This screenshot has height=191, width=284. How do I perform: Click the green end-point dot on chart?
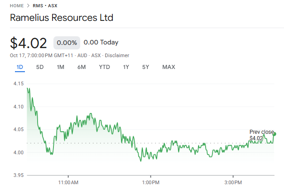(x=275, y=134)
